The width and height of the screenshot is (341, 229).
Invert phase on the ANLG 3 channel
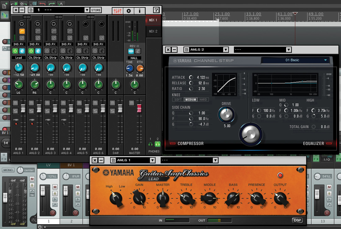pos(54,38)
